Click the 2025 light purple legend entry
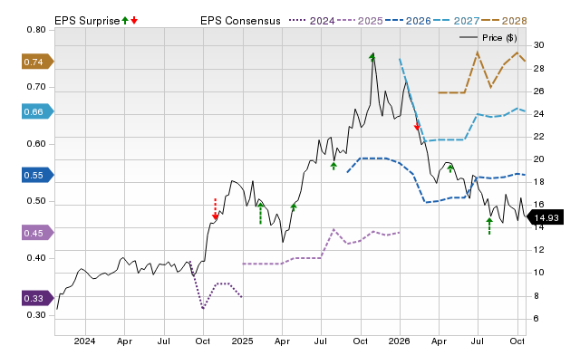Screen dimensions: 580x346 pos(360,21)
